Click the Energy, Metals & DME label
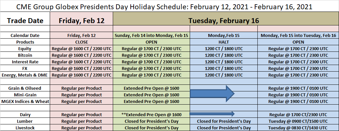Image resolution: width=339 pixels, height=131 pixels. [x=25, y=75]
